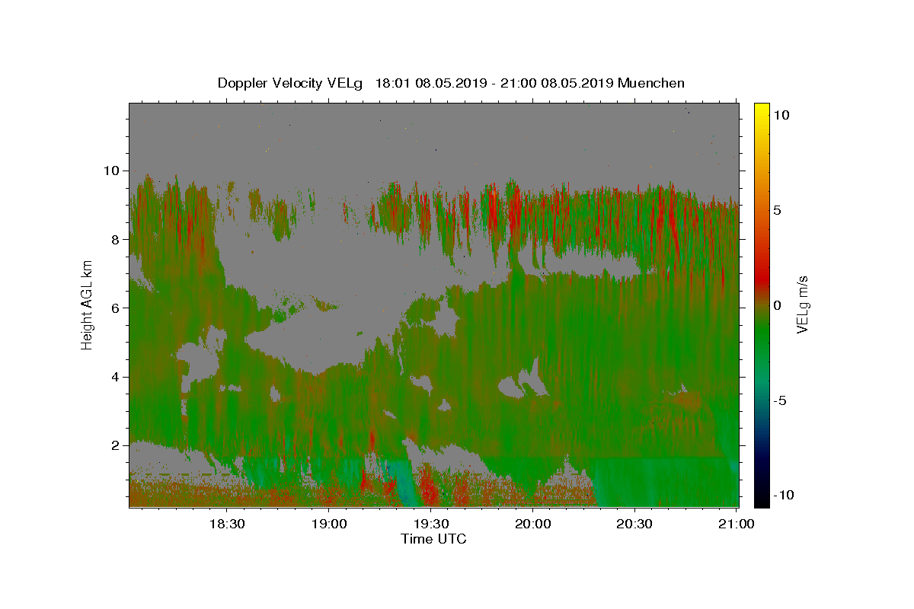Click the height tick label 10

coord(112,171)
